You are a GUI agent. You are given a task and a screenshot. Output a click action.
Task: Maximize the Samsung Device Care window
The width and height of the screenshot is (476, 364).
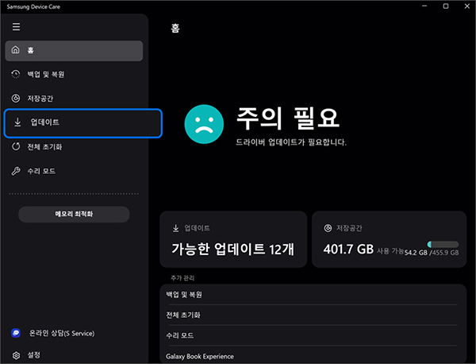click(x=446, y=6)
